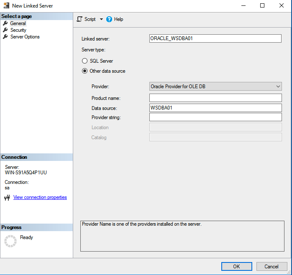Go to the Server Options page
This screenshot has width=292, height=275.
(25, 37)
